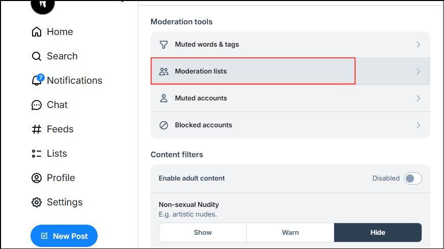Click the profile avatar at top
Viewport: 444px width, 249px height.
pos(43,5)
